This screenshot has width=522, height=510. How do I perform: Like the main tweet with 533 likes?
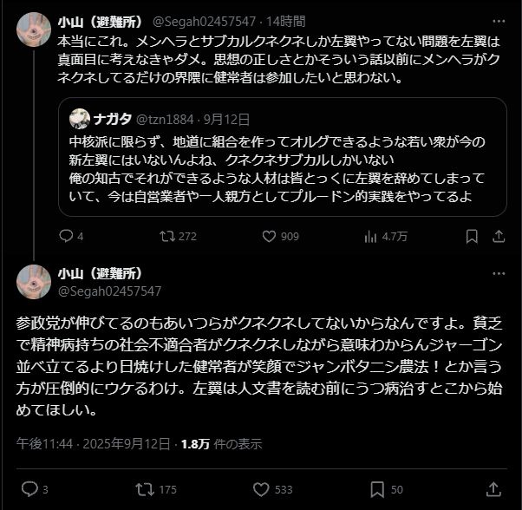[262, 489]
